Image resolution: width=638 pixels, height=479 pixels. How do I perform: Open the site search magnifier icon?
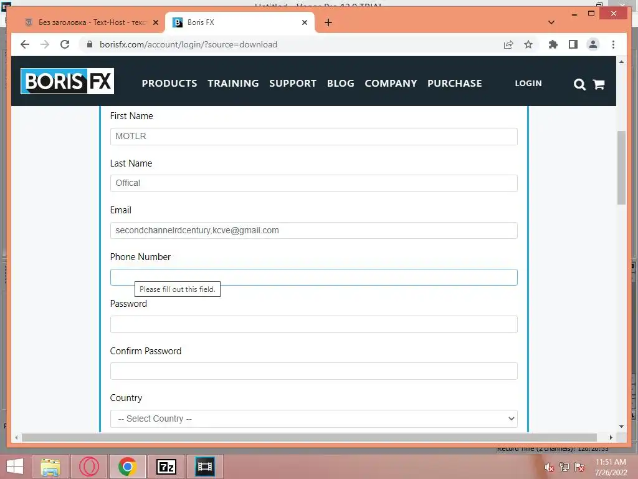pyautogui.click(x=579, y=84)
